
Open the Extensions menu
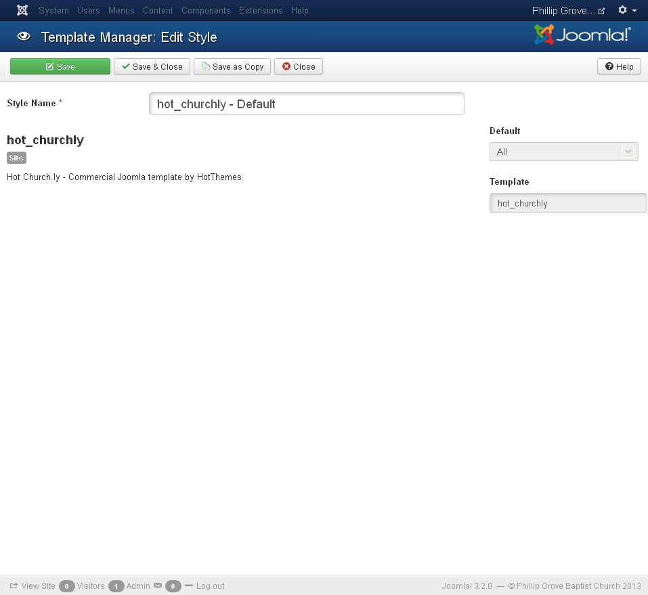(261, 10)
